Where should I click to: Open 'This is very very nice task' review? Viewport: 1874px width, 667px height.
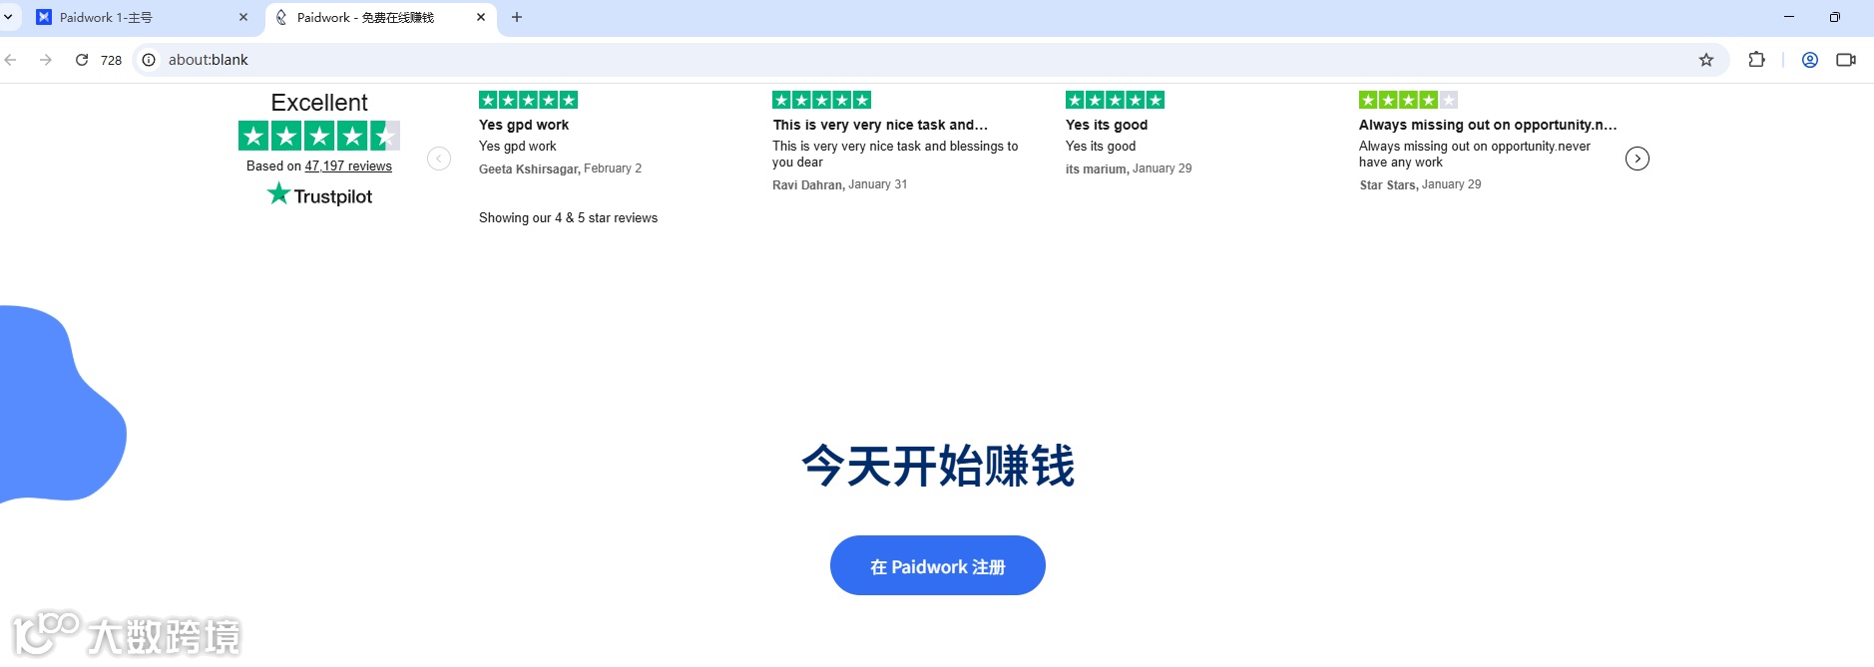(x=880, y=125)
